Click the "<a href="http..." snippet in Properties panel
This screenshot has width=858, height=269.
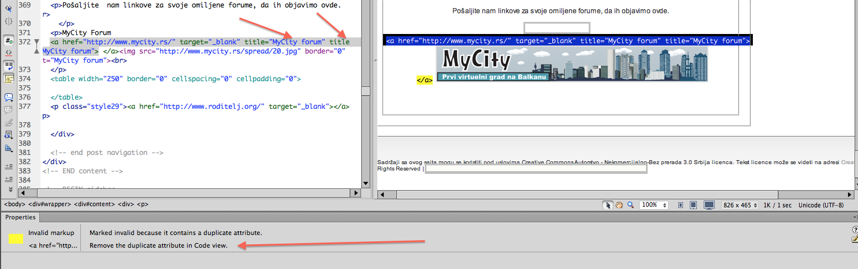point(53,246)
